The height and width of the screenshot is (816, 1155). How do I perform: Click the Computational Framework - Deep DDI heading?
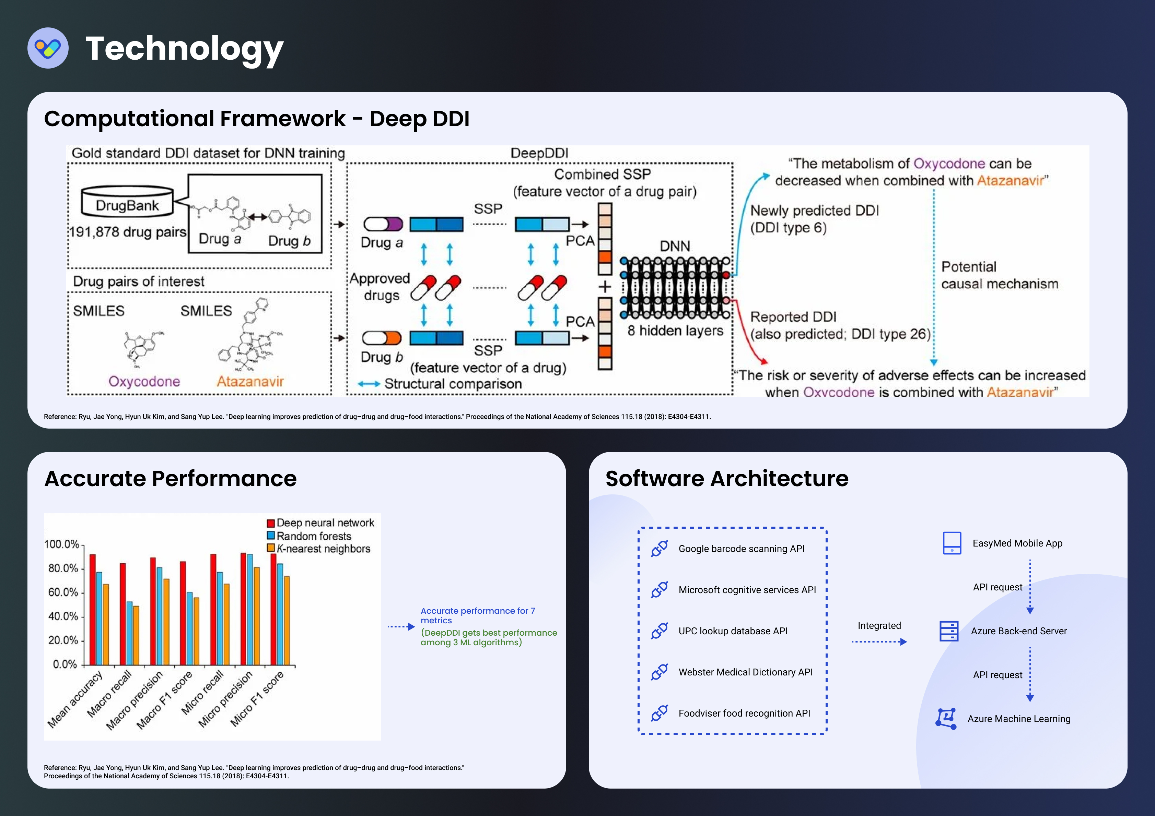tap(257, 119)
